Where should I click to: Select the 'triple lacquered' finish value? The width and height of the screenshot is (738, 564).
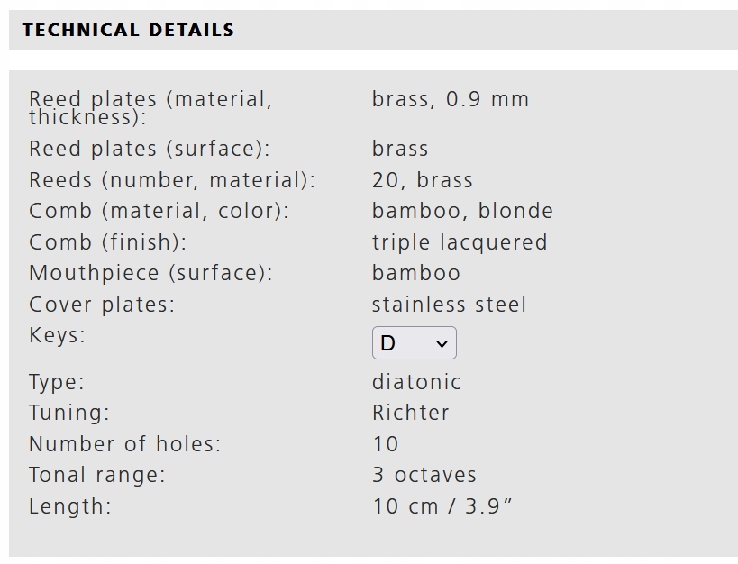(460, 242)
